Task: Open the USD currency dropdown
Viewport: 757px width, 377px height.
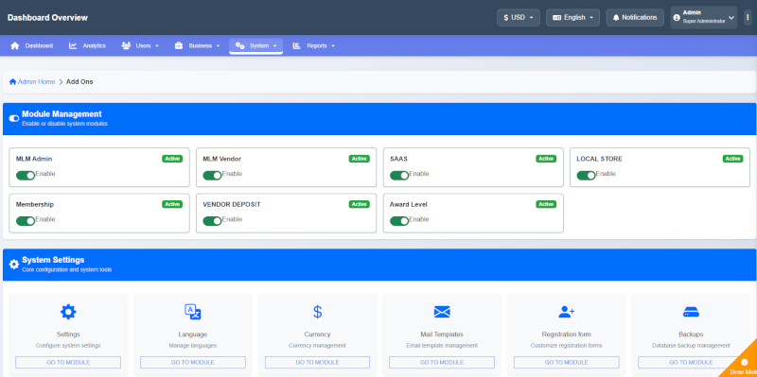Action: (518, 17)
